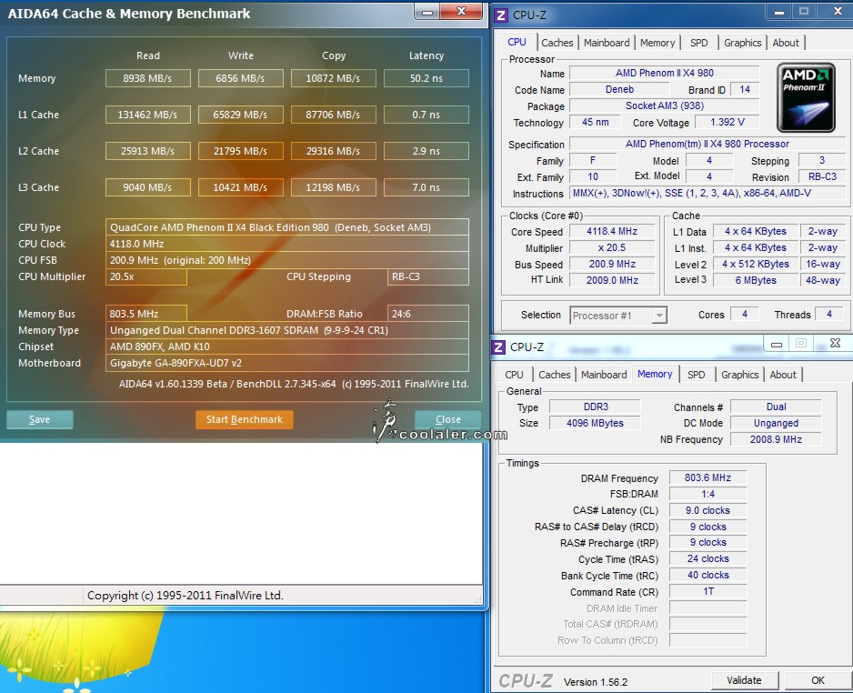
Task: Switch to Graphics tab in top CPU-Z window
Action: pos(742,43)
